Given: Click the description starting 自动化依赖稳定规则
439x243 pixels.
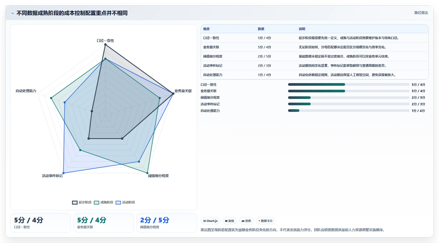Looking at the screenshot, I should (347, 75).
